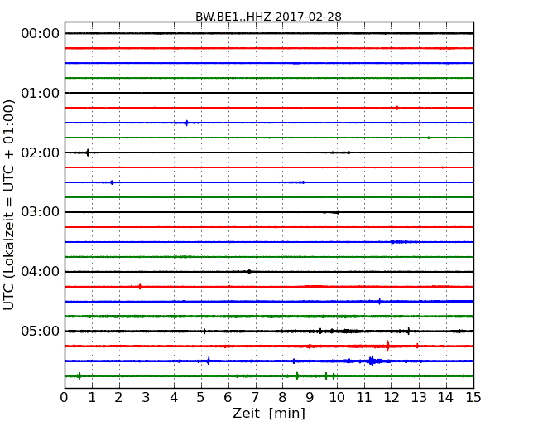Click the x-axis tick label 6

(228, 397)
